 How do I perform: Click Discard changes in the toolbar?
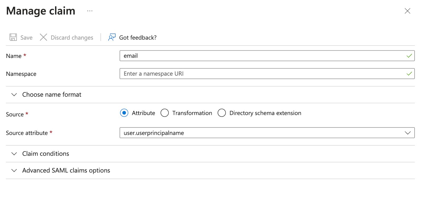[72, 38]
